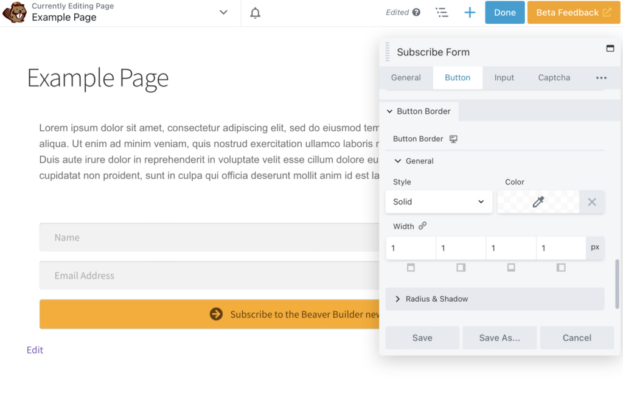The height and width of the screenshot is (393, 623).
Task: Clear the border color with the X button
Action: pos(591,201)
